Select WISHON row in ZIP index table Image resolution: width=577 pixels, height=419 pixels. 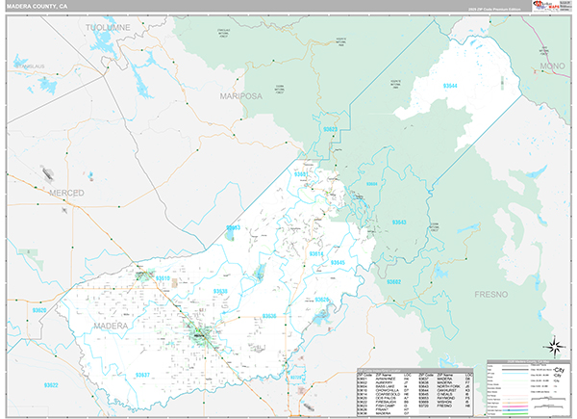[444, 402]
